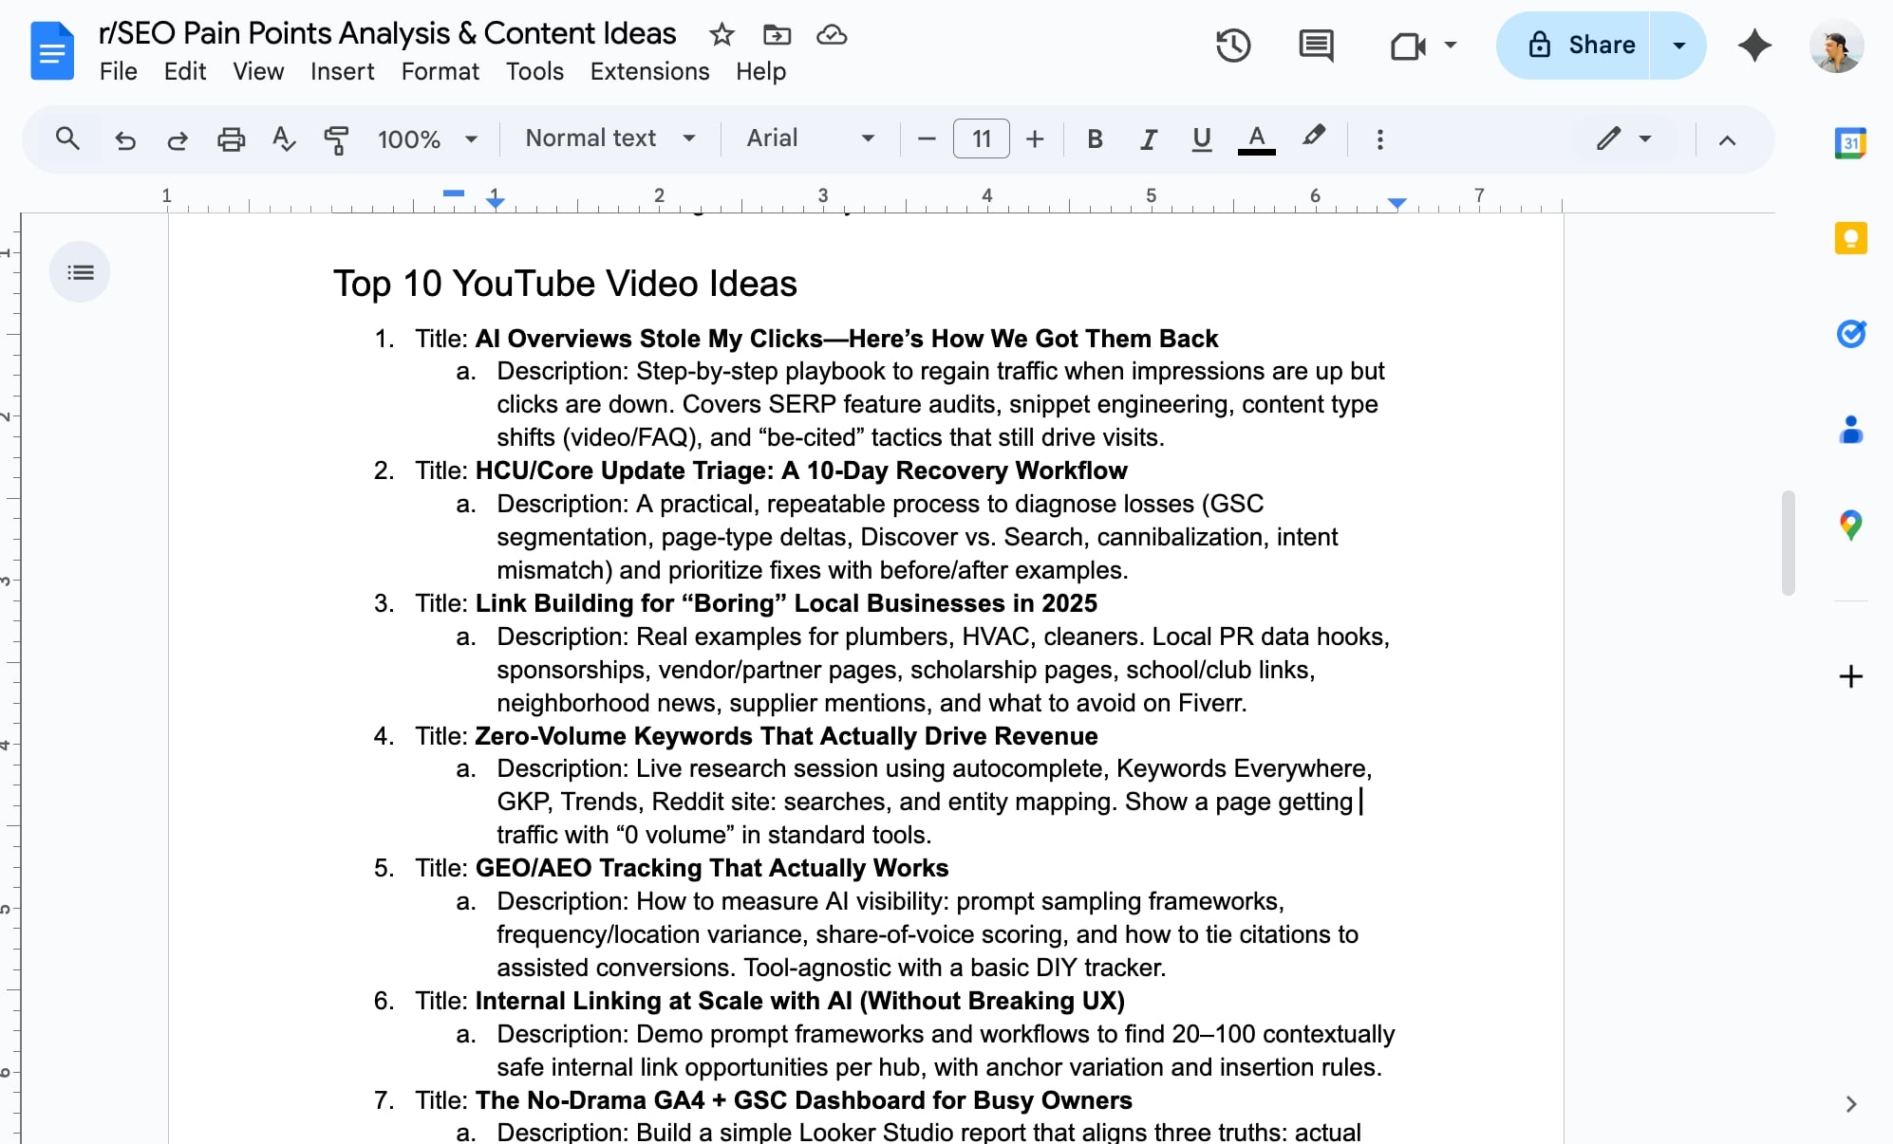Toggle italic formatting

(1148, 138)
